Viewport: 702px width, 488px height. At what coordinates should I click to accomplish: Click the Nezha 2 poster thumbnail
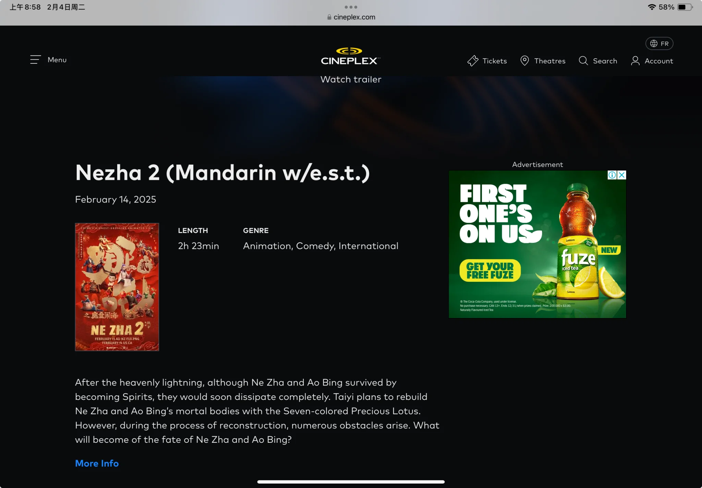[117, 287]
